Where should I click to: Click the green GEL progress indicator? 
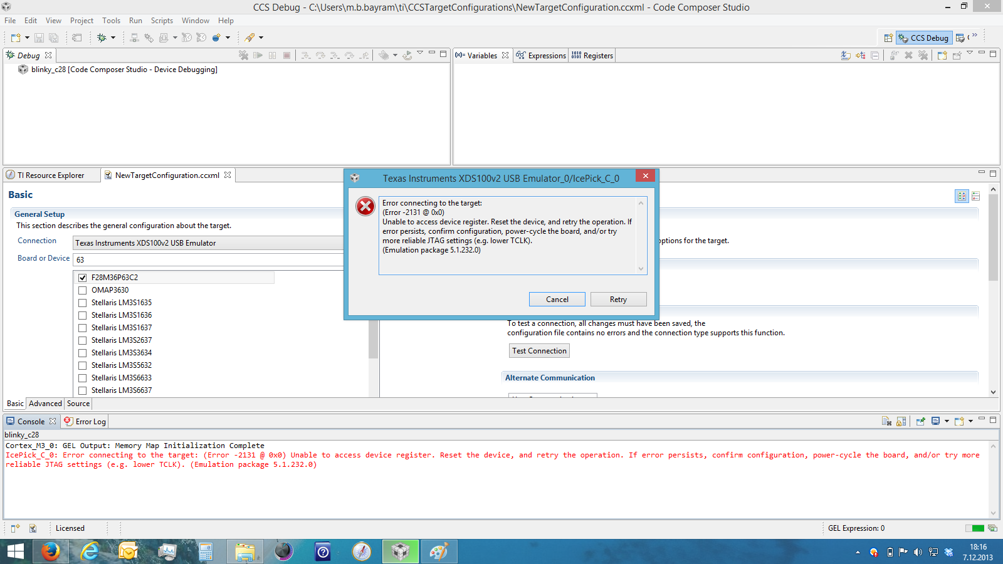pyautogui.click(x=975, y=528)
